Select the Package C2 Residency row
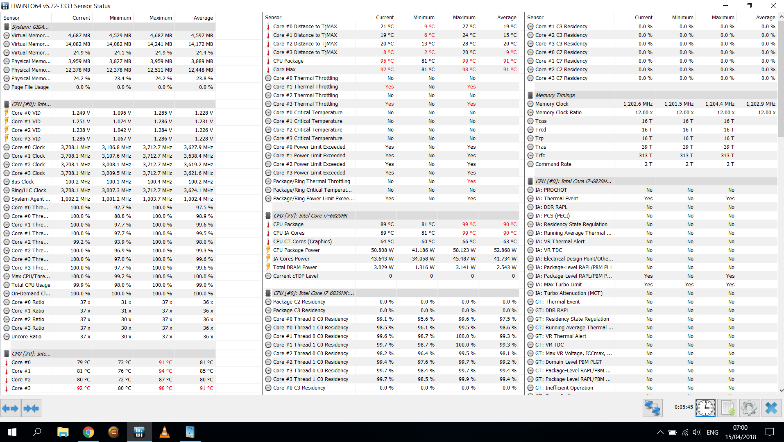 391,301
